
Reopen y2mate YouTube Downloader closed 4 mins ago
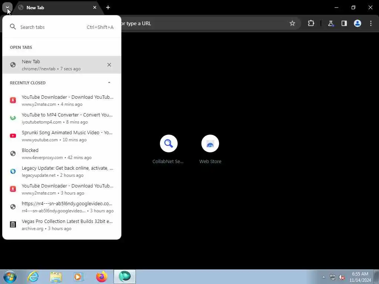pyautogui.click(x=62, y=100)
